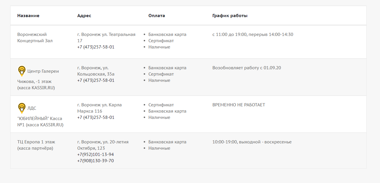Click the Адрес column header
380x183 pixels.
(84, 16)
